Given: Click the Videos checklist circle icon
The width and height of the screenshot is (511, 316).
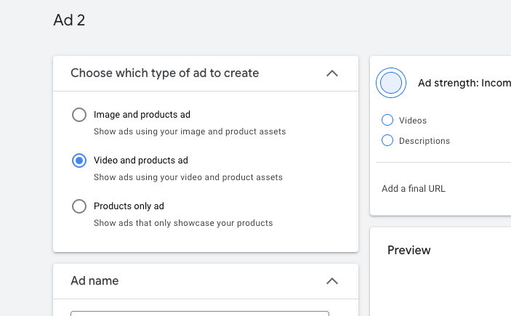Looking at the screenshot, I should tap(387, 120).
